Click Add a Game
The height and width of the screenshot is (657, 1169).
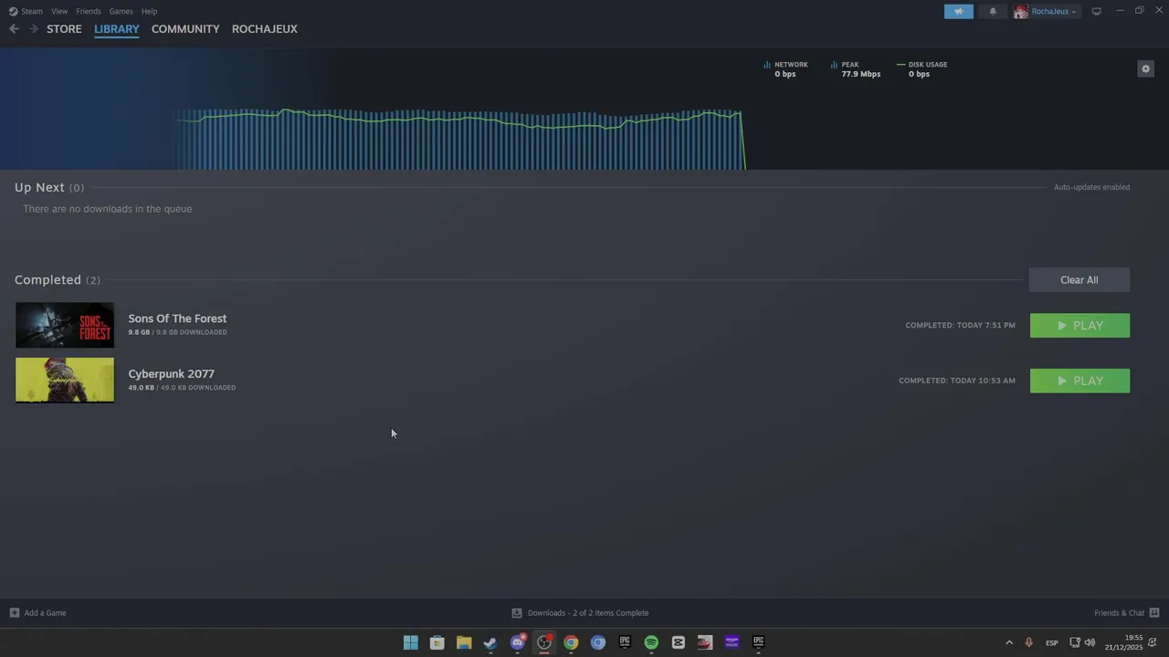coord(38,613)
